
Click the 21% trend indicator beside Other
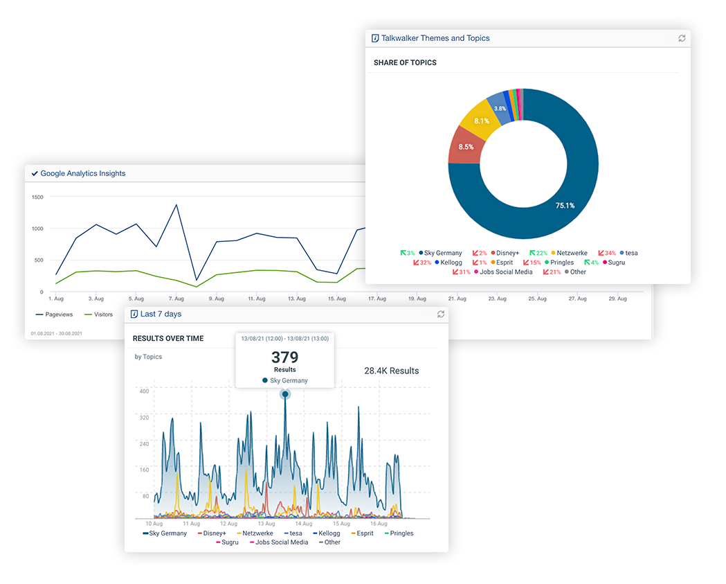pos(552,272)
